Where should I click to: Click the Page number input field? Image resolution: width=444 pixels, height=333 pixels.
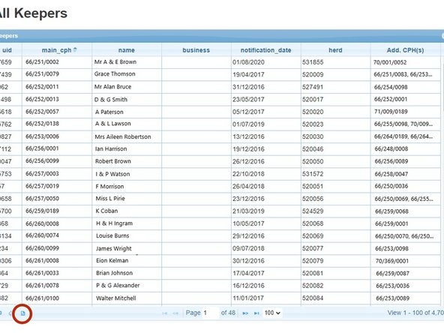click(211, 313)
